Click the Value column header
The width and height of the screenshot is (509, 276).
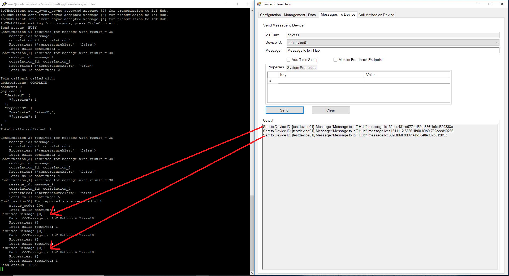407,75
